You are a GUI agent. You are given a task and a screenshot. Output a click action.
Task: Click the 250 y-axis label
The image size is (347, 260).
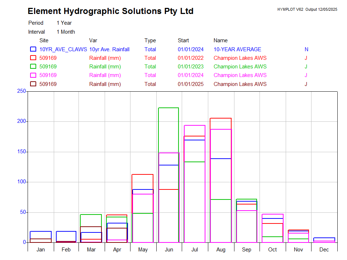coord(22,91)
